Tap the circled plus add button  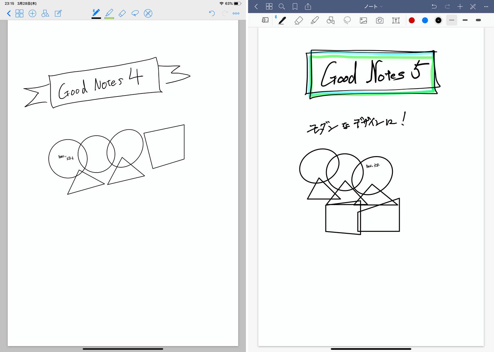click(32, 14)
